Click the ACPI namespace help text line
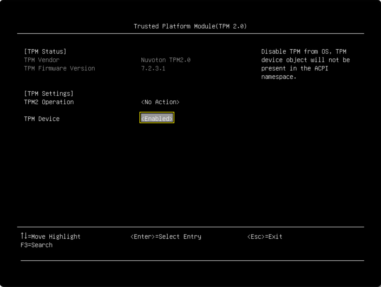This screenshot has height=287, width=381. [x=279, y=77]
